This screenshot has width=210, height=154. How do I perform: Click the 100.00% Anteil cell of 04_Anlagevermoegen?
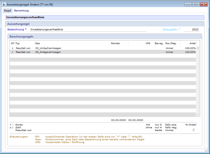click(190, 52)
